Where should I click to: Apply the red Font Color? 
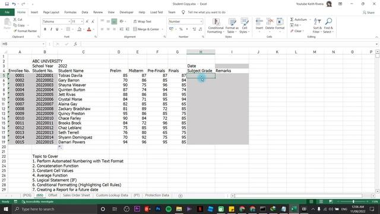click(x=89, y=29)
